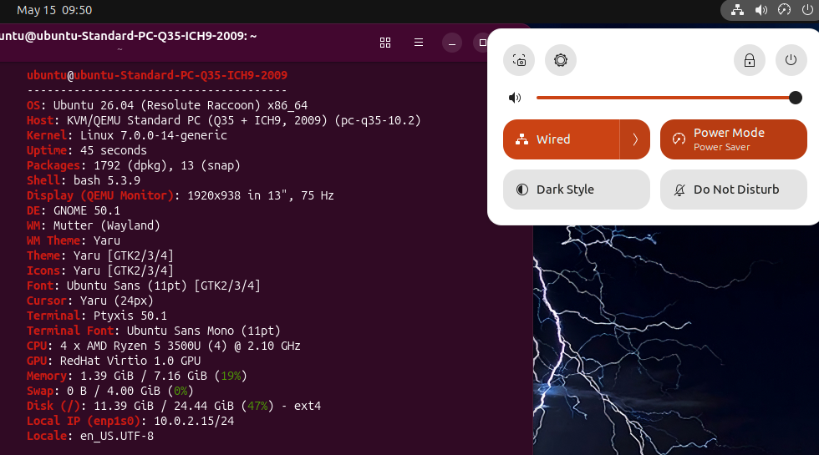This screenshot has width=819, height=455.
Task: Minimize the terminal window
Action: click(452, 43)
